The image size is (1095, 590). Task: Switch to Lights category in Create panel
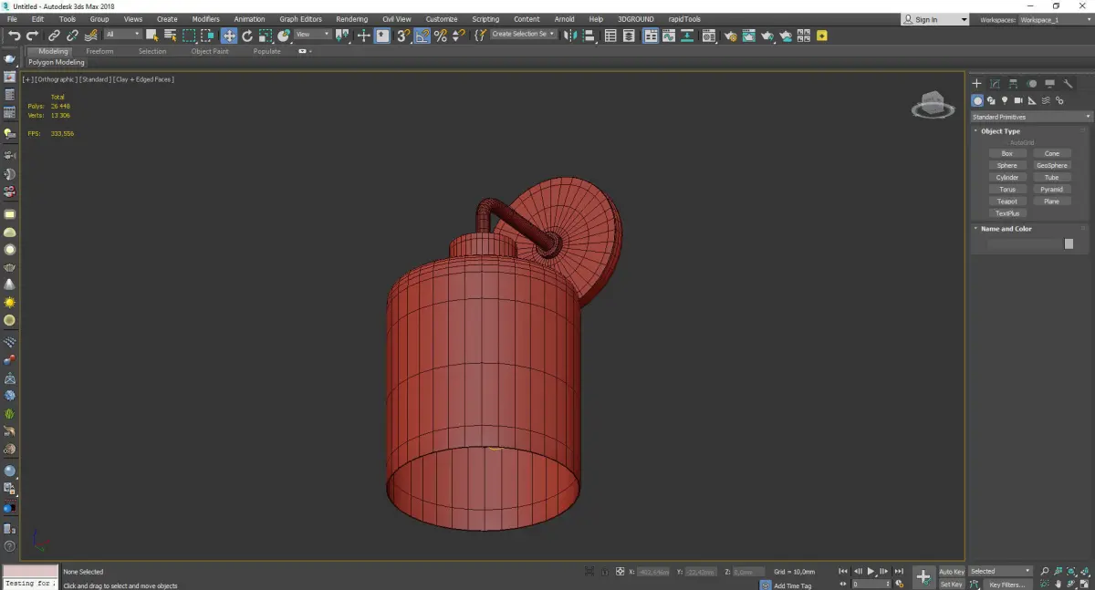1005,100
